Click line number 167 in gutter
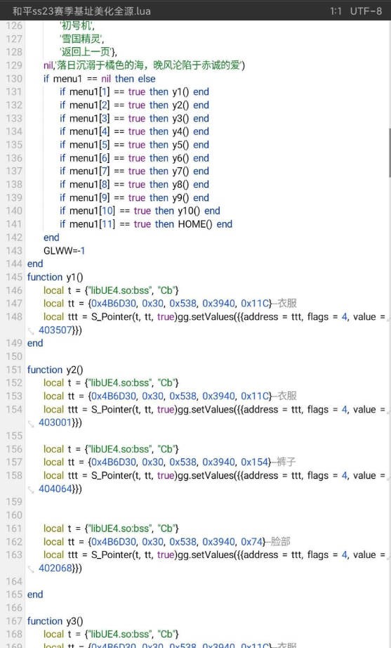The image size is (391, 648). point(14,621)
